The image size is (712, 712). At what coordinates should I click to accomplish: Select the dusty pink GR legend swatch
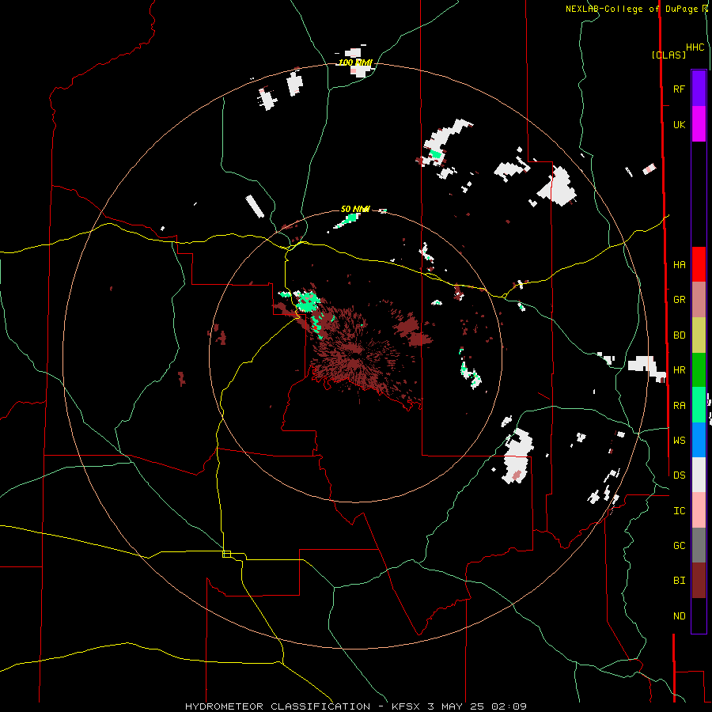click(x=699, y=300)
